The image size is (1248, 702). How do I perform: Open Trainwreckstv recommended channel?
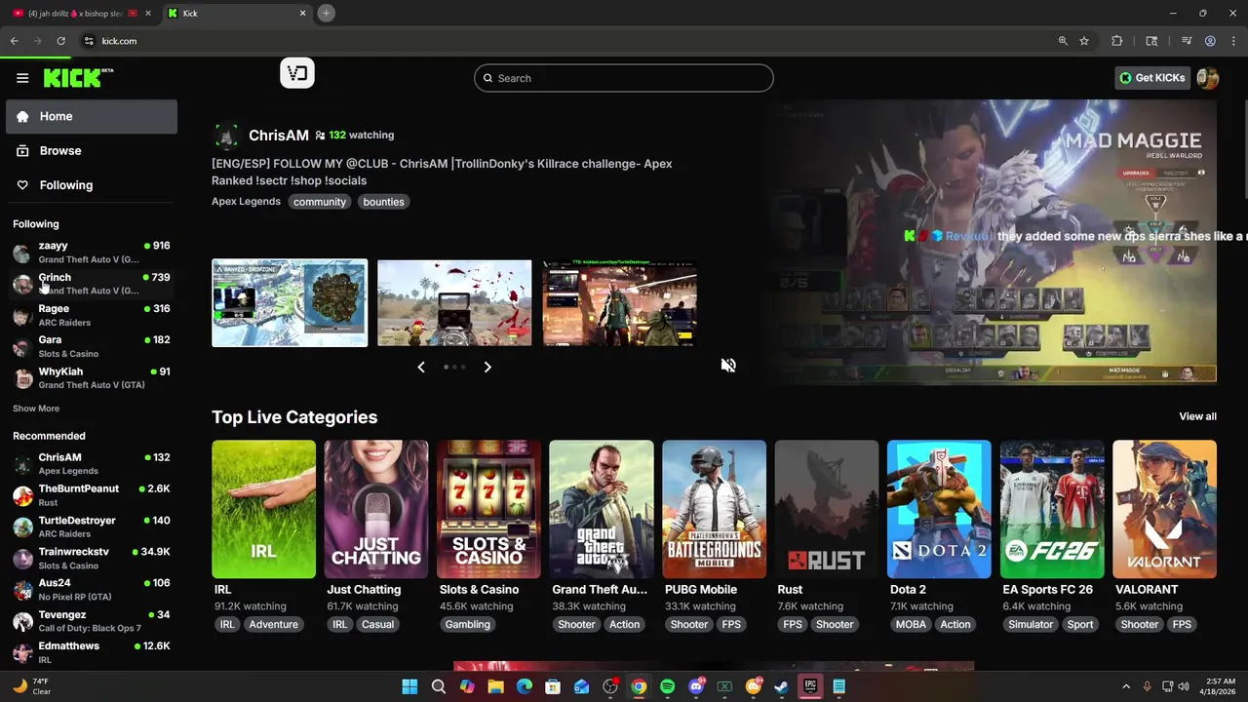92,558
